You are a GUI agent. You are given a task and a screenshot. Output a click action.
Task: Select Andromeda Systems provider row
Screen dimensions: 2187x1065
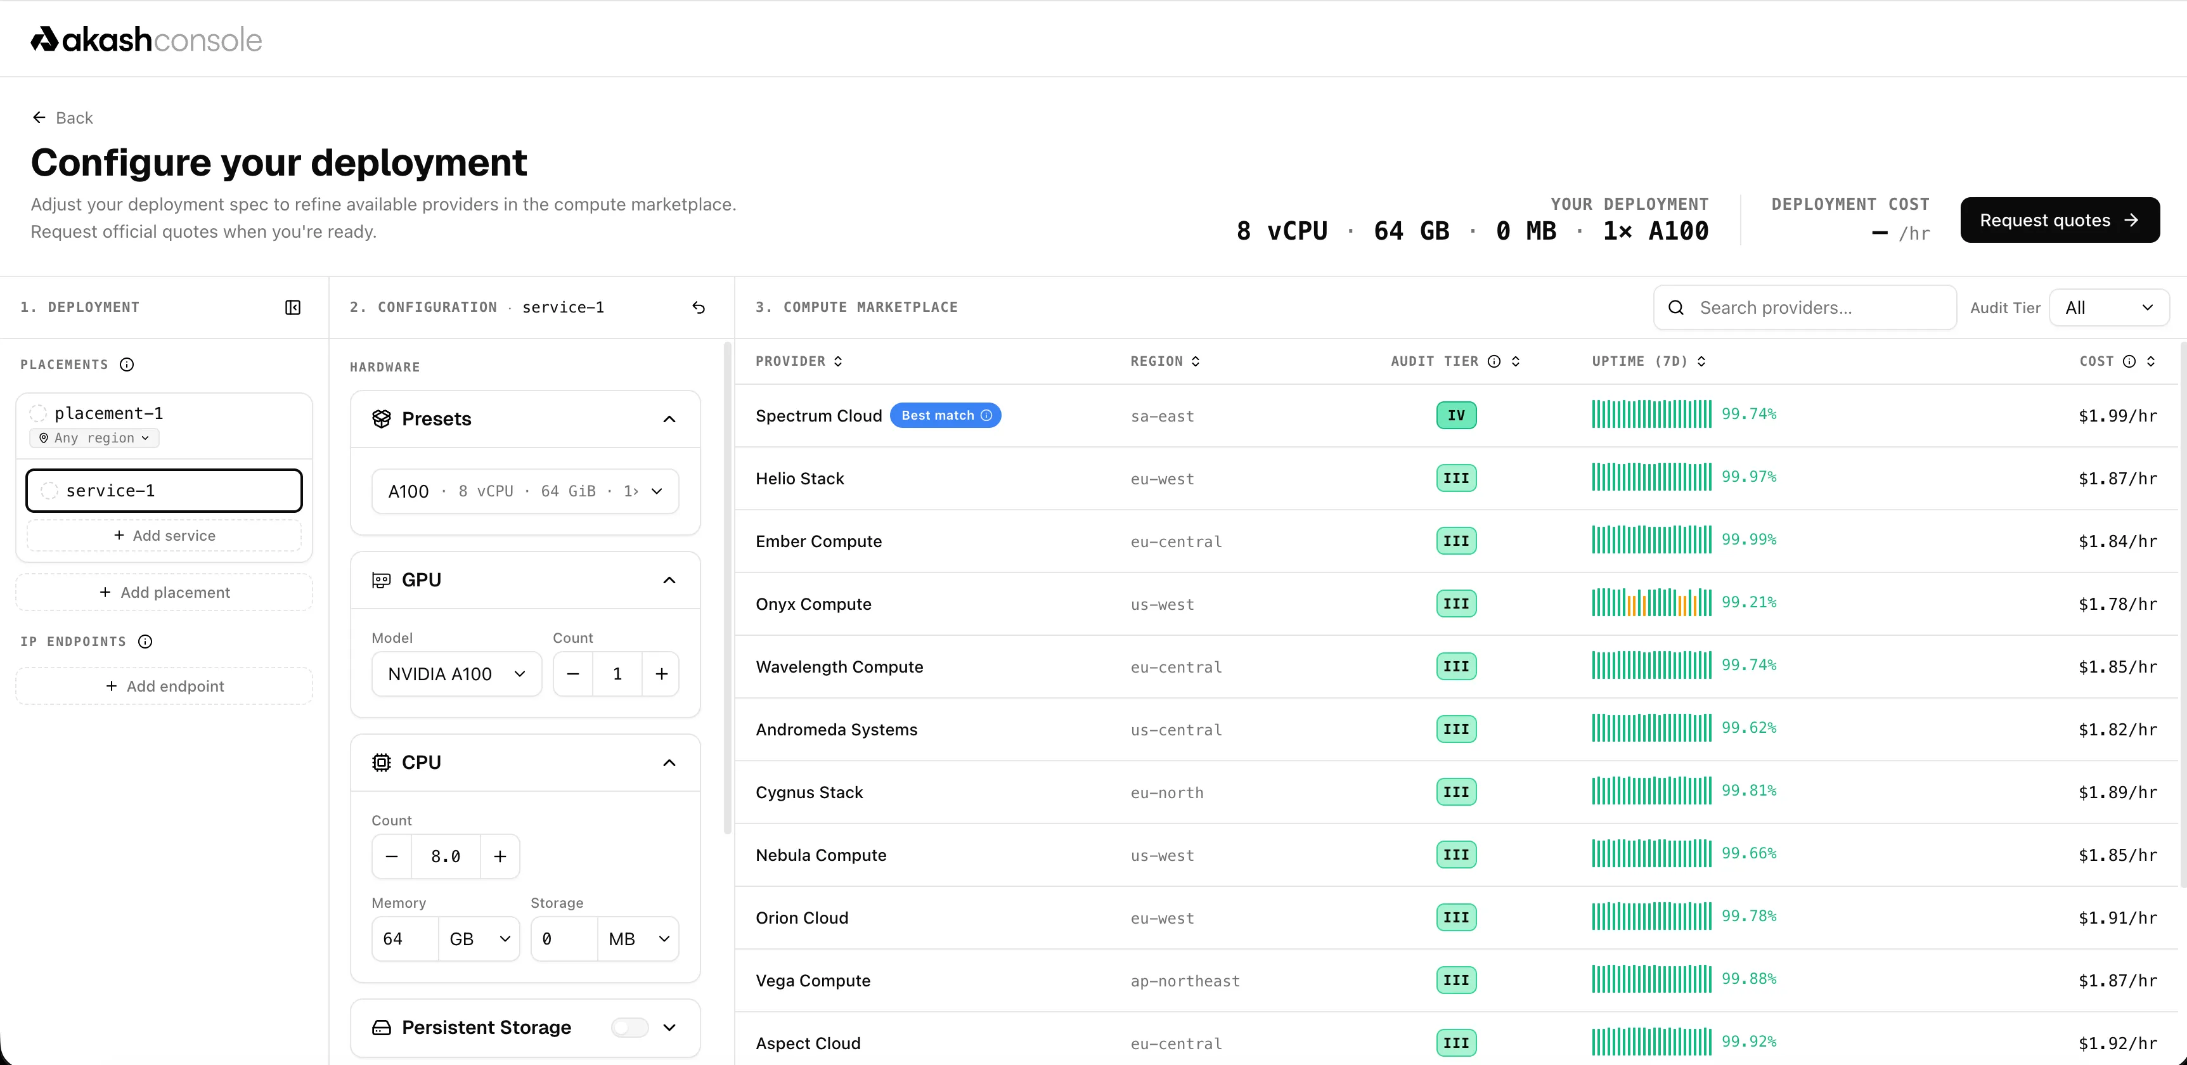[1457, 730]
